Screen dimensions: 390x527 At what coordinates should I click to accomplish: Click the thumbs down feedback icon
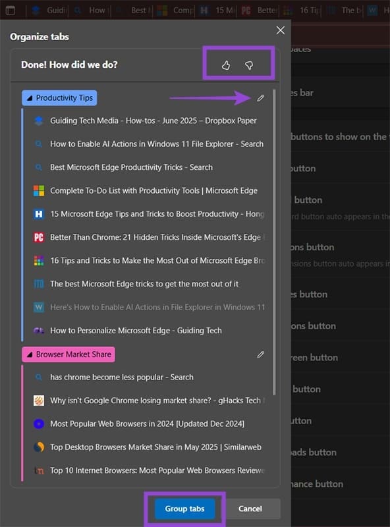point(249,65)
